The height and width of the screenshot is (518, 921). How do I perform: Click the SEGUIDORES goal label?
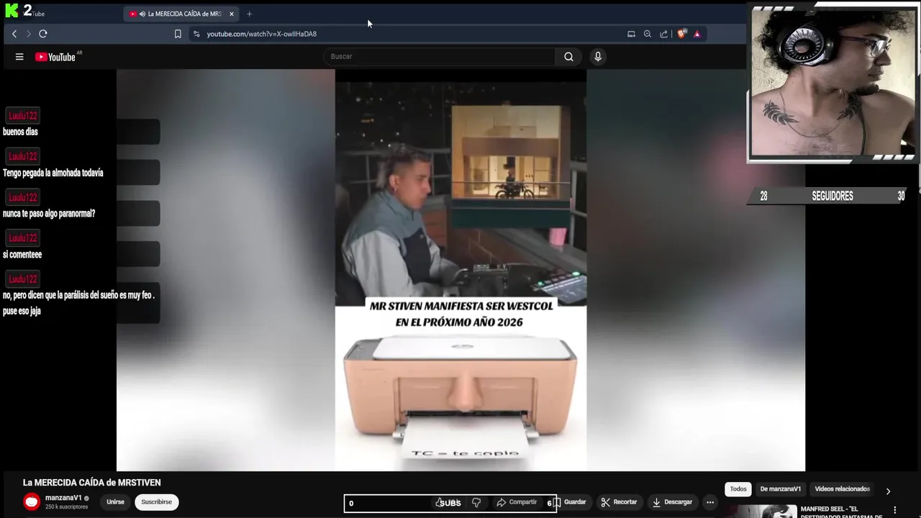pos(832,196)
